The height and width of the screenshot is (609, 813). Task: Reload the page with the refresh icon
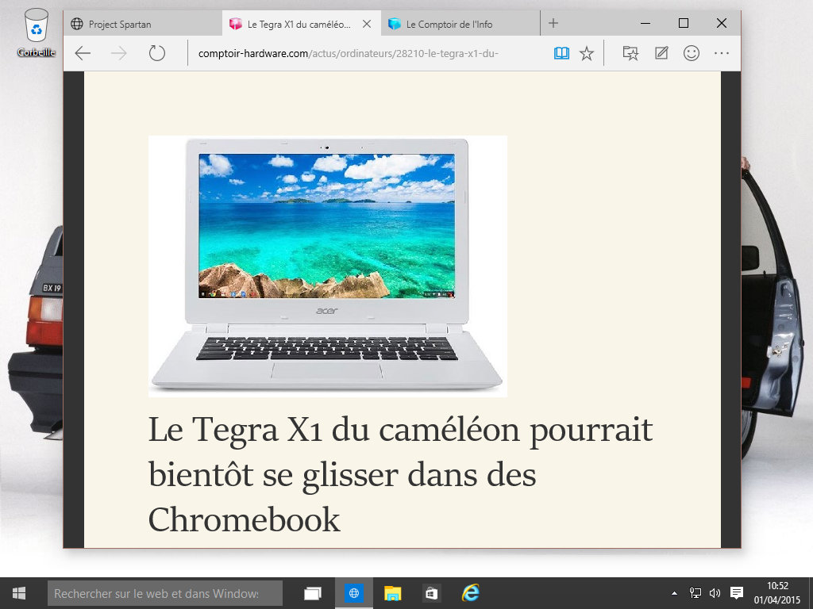click(156, 53)
